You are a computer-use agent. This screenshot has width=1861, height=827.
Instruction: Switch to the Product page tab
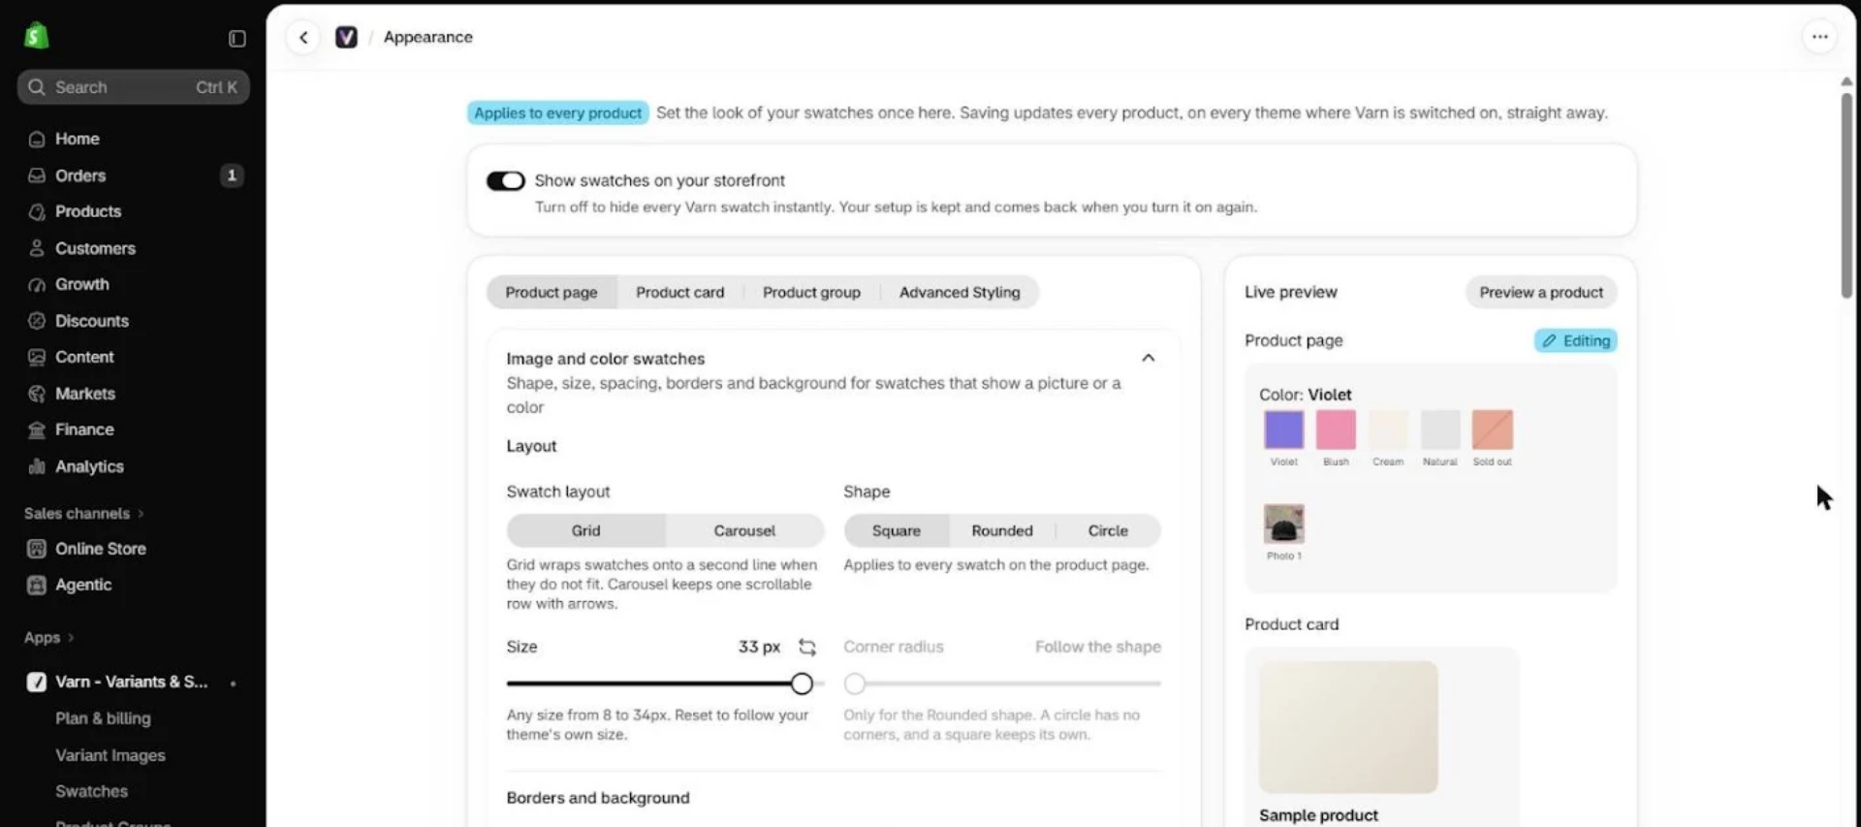552,292
